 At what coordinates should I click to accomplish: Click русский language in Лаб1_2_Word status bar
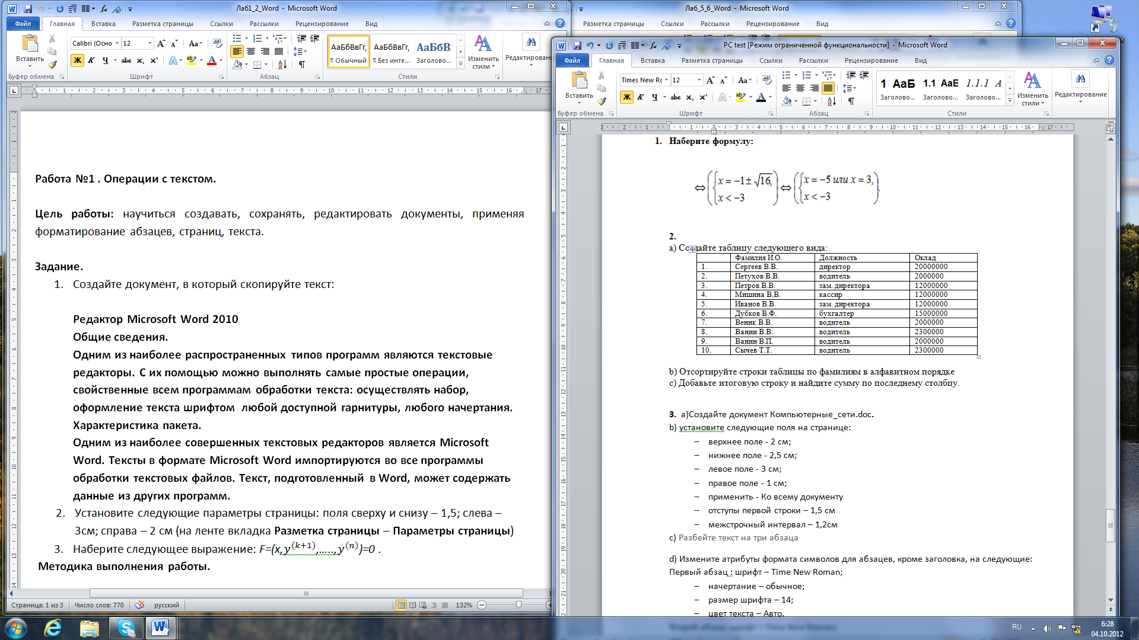pos(167,605)
